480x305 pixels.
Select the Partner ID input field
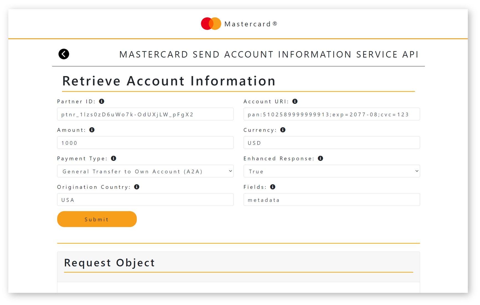point(145,114)
